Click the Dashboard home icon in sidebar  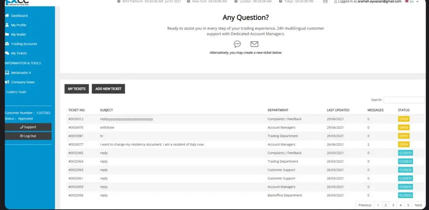point(7,16)
